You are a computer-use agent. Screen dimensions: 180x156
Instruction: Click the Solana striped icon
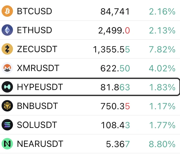click(x=7, y=125)
